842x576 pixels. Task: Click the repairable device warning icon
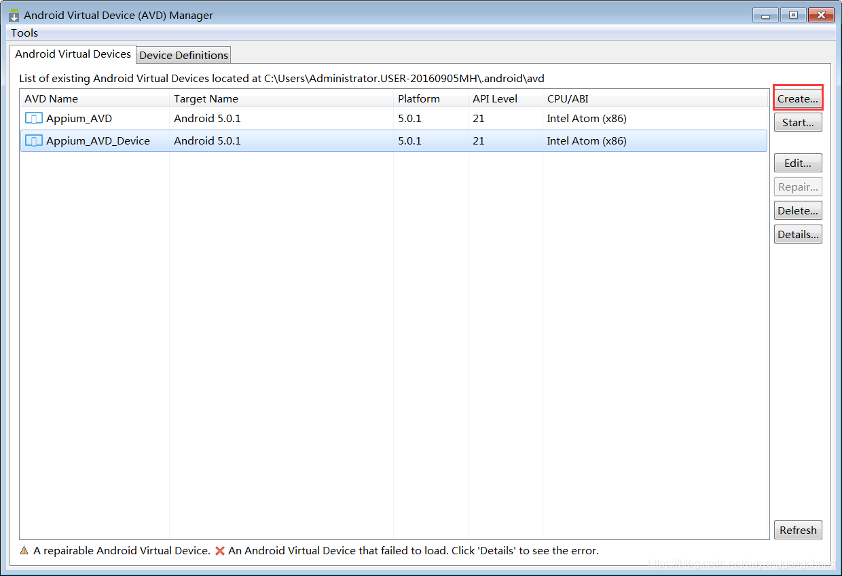[24, 551]
